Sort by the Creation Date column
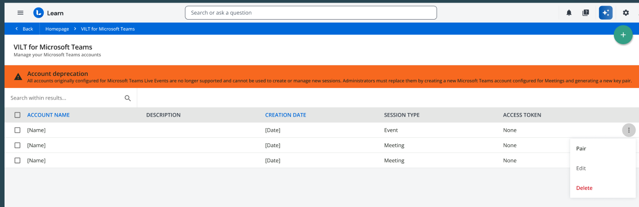639x207 pixels. click(285, 115)
